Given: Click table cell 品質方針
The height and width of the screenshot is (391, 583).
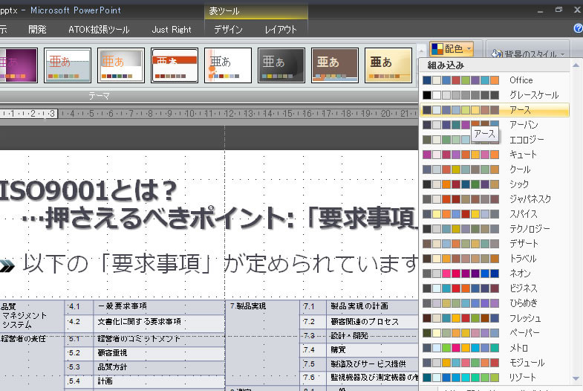Looking at the screenshot, I should (x=159, y=366).
